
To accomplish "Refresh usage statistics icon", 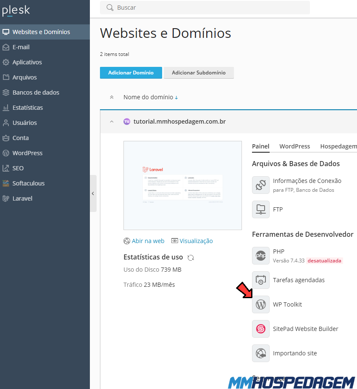I will (191, 258).
